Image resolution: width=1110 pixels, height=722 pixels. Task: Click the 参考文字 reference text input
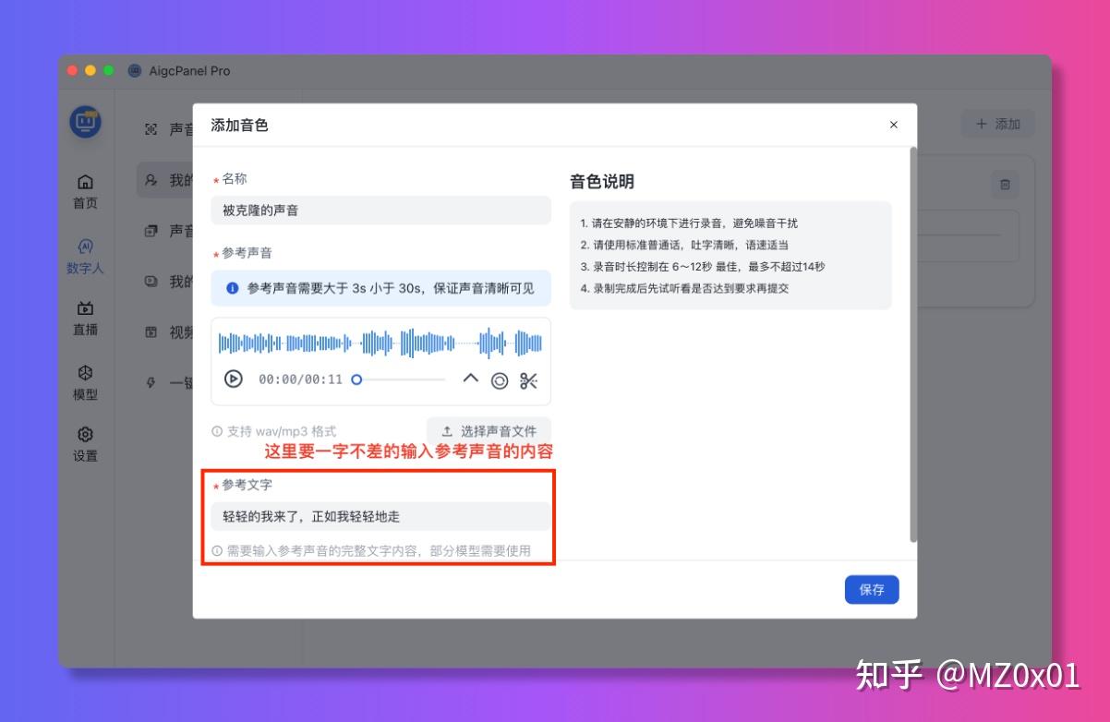click(380, 517)
